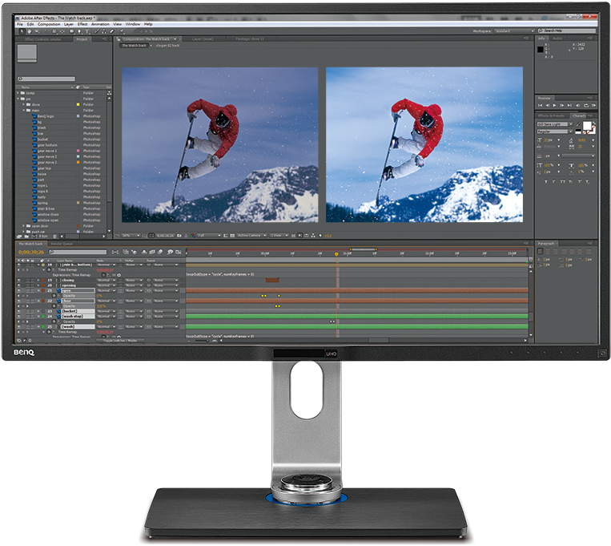This screenshot has width=611, height=546.
Task: Switch to Effects & Presets tab
Action: pos(552,116)
